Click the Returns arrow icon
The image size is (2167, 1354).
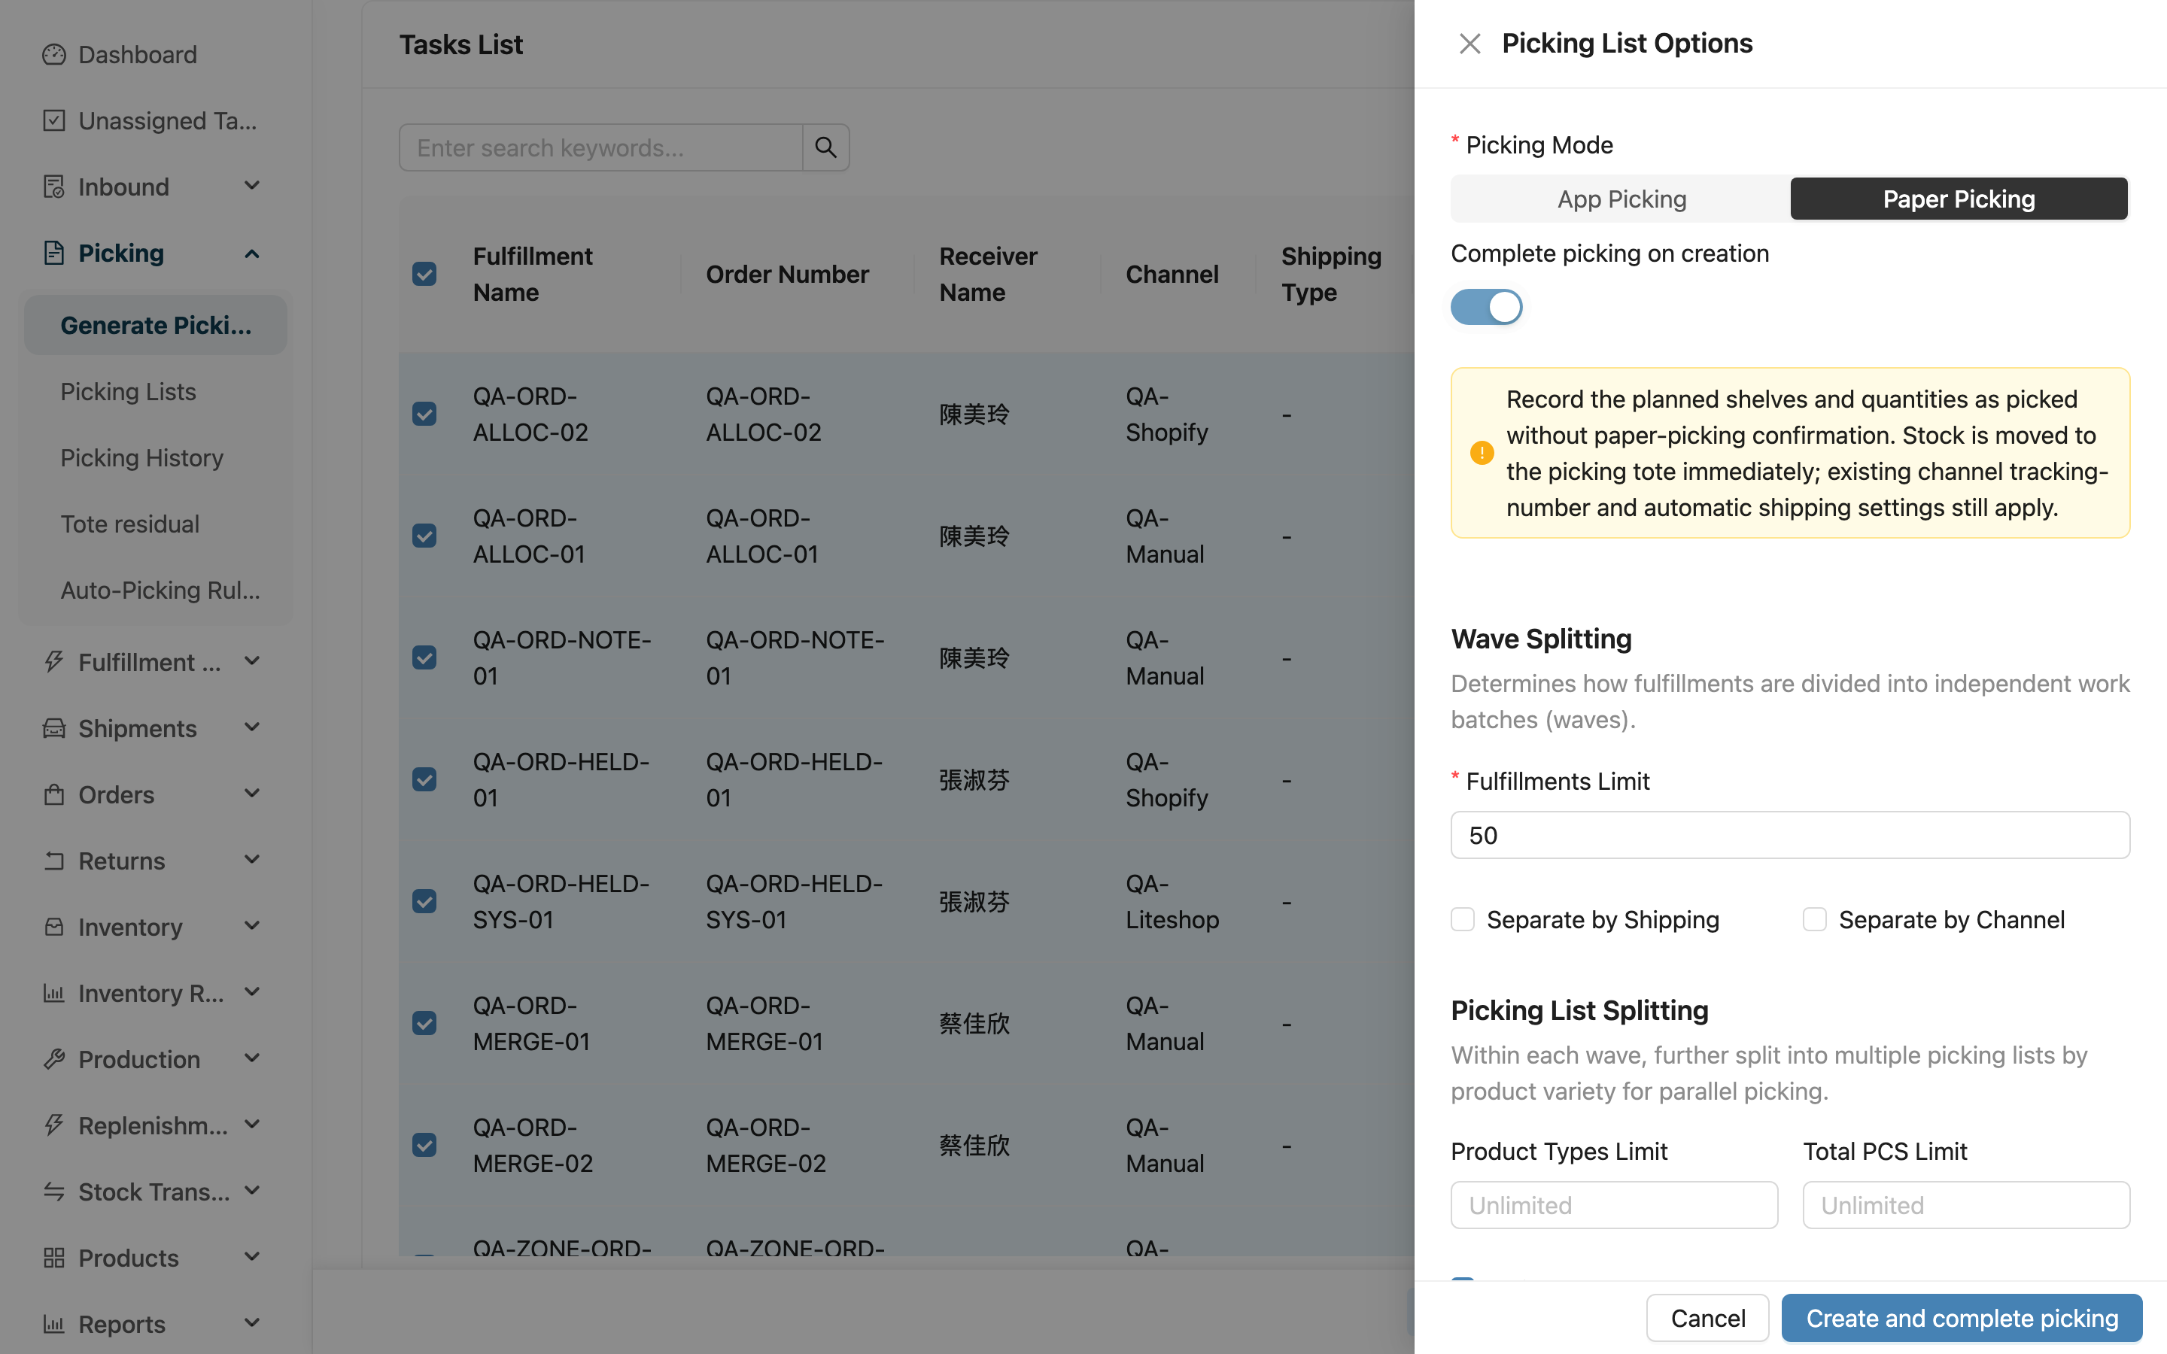53,861
